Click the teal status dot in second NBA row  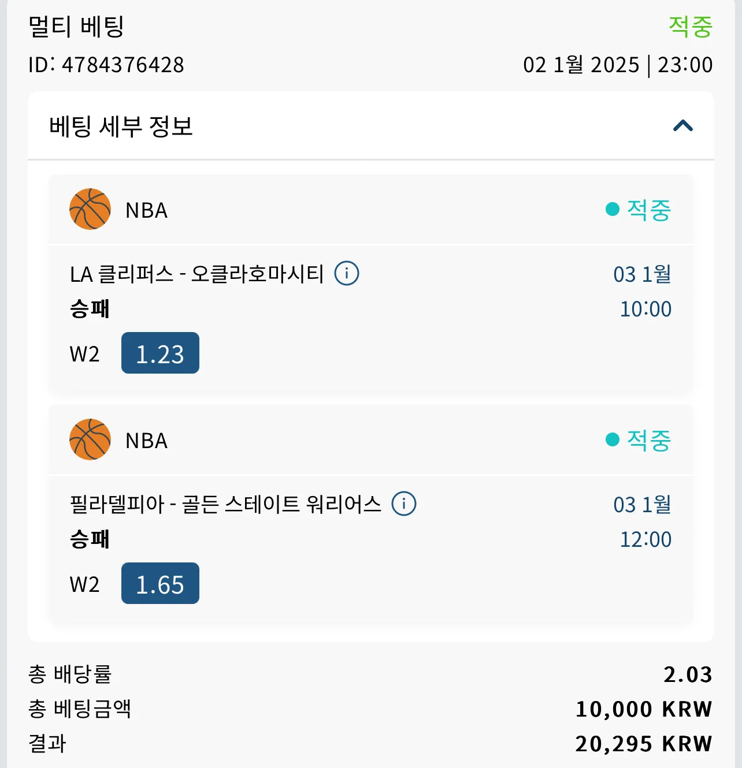point(613,439)
